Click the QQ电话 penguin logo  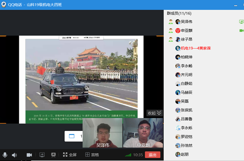tap(4, 4)
